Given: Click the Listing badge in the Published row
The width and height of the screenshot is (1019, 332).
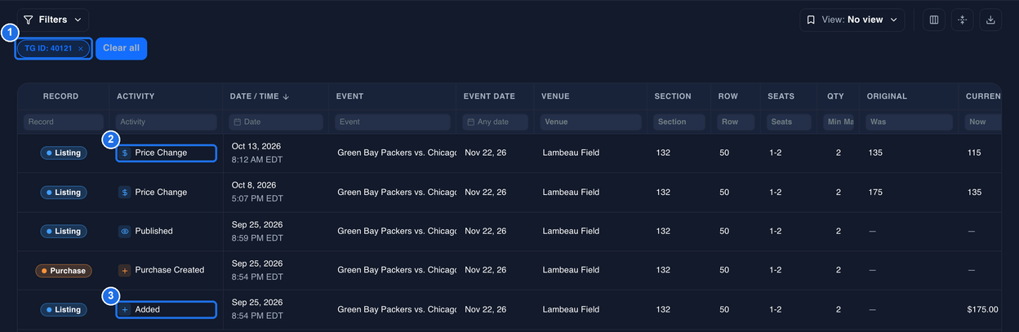Looking at the screenshot, I should pyautogui.click(x=64, y=232).
